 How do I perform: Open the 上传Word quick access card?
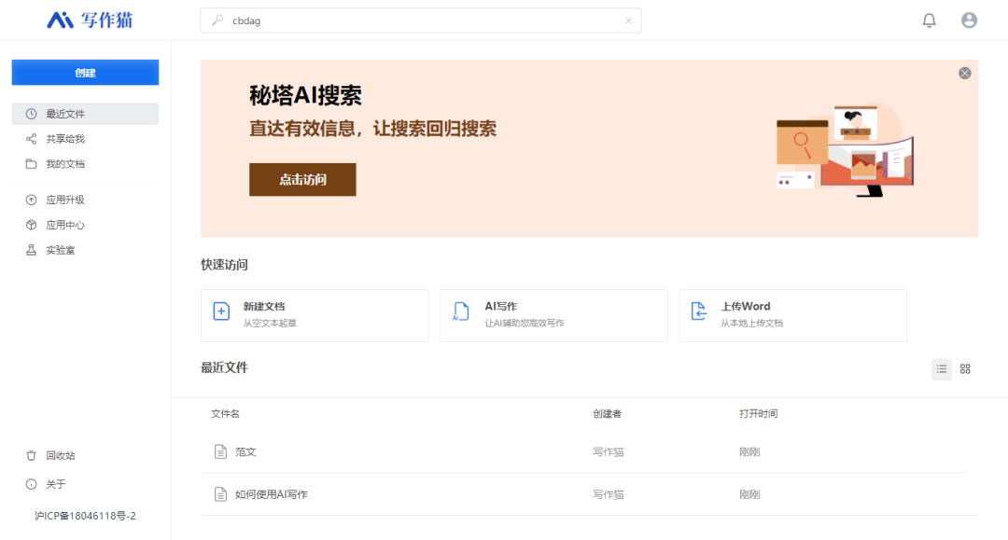coord(792,315)
